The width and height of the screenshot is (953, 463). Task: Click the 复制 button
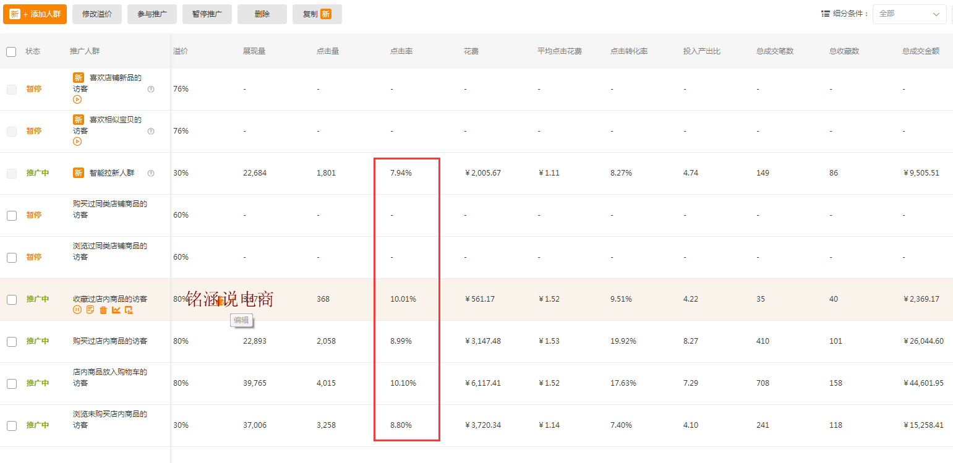(317, 14)
